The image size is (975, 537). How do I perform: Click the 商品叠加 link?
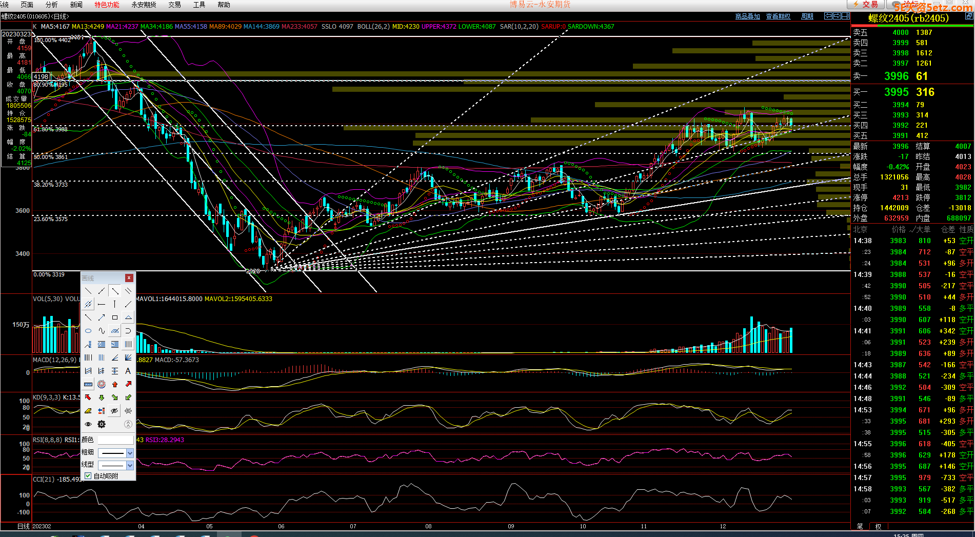747,16
